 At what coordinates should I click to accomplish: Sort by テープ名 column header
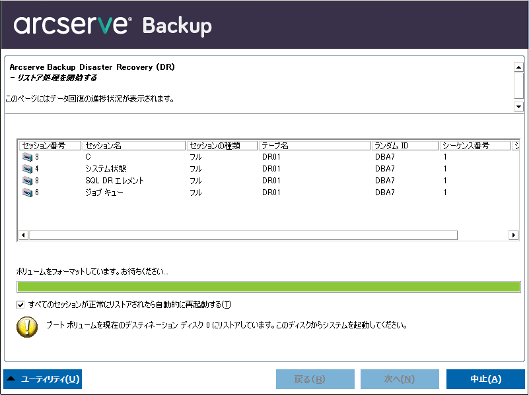314,146
